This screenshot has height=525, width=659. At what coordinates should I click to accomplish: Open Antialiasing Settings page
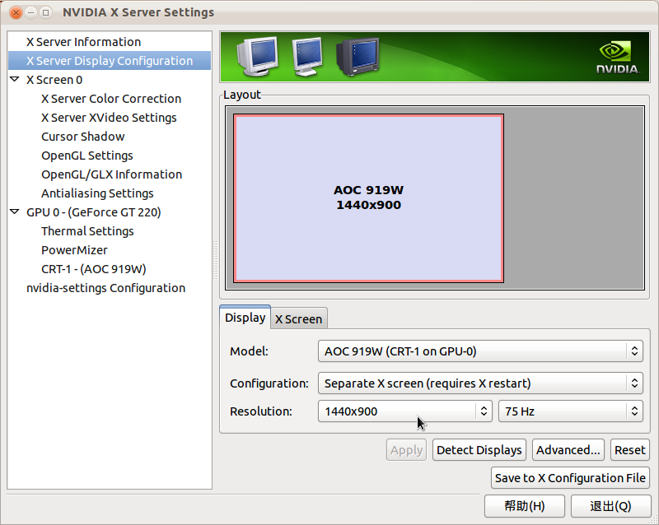(x=97, y=193)
